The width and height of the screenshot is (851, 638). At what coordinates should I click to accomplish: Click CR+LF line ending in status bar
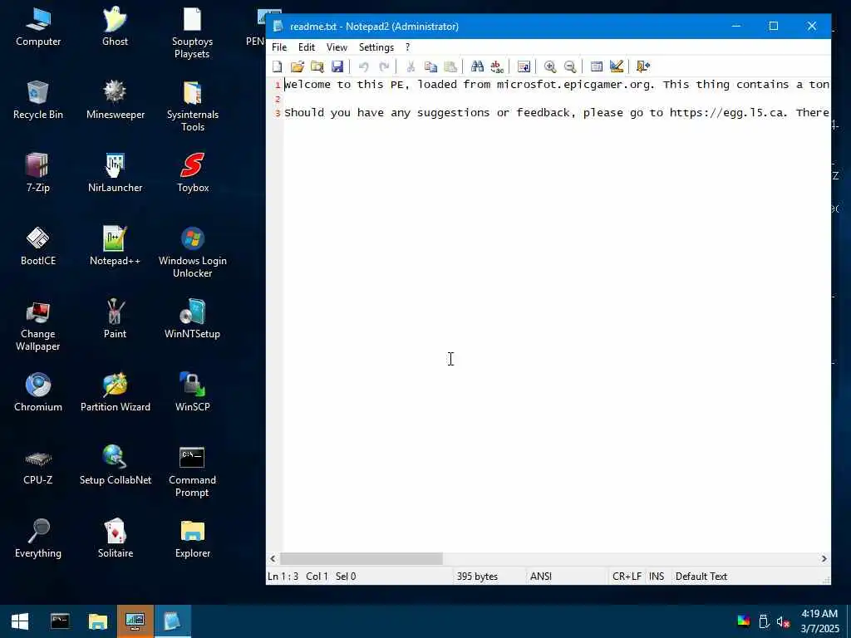pyautogui.click(x=627, y=577)
